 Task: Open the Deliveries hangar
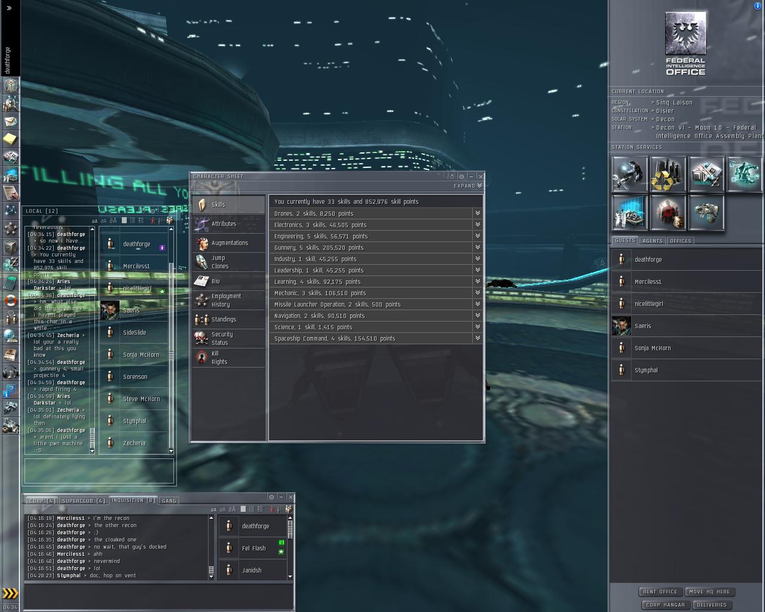click(712, 605)
